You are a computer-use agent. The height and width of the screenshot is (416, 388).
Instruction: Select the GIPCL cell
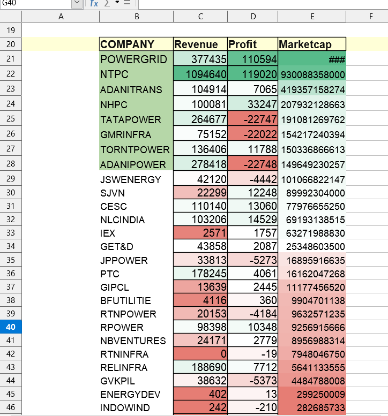[x=136, y=287]
